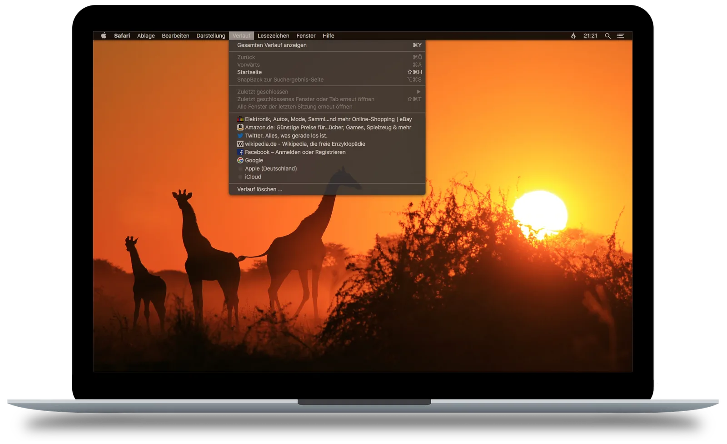Open iCloud history entry
The width and height of the screenshot is (727, 444).
tap(327, 177)
